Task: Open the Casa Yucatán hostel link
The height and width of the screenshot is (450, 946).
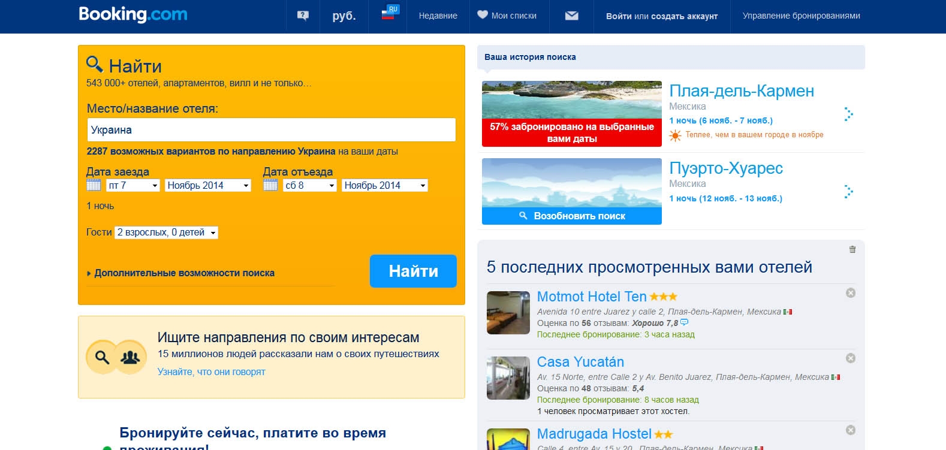Action: click(x=580, y=362)
